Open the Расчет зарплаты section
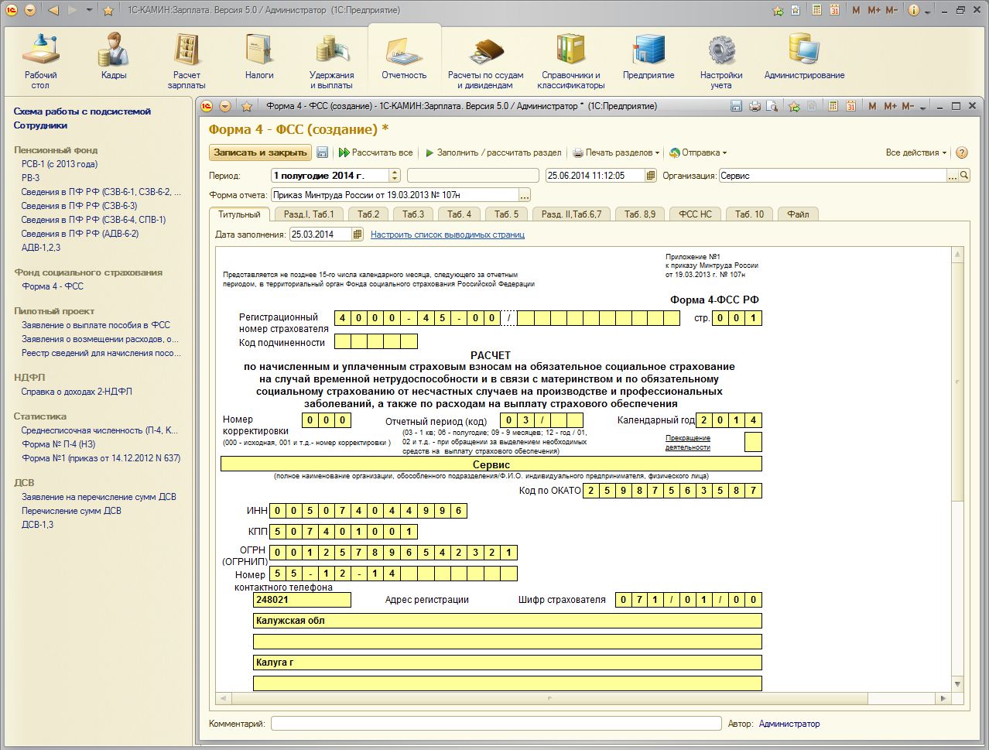 pos(187,60)
